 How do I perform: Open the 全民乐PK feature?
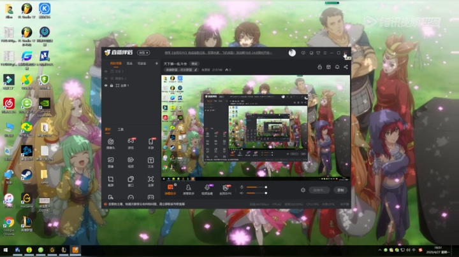[x=226, y=190]
